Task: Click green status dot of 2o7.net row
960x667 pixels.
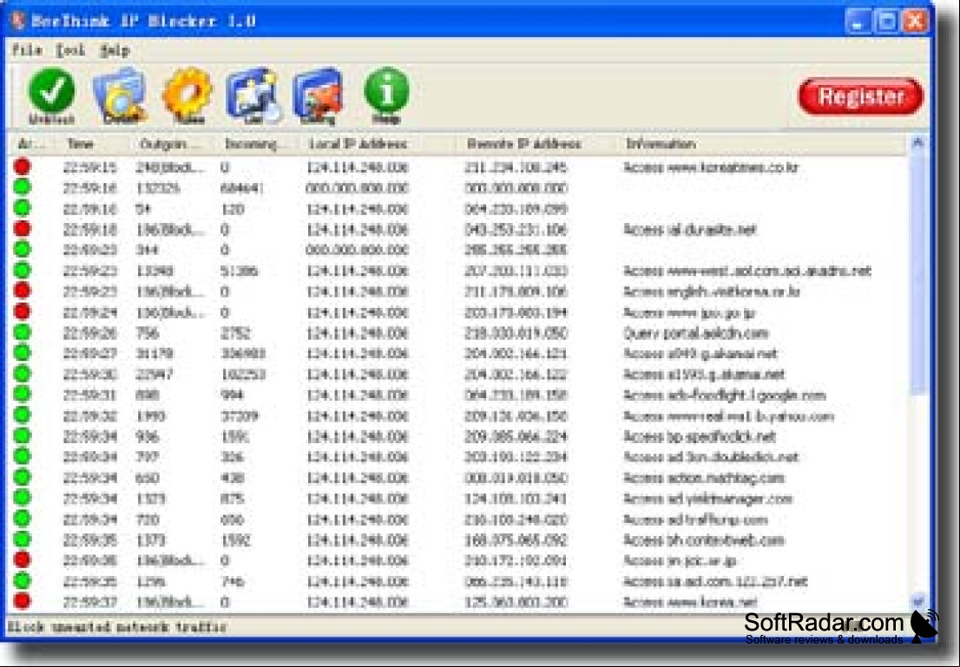Action: pyautogui.click(x=23, y=581)
